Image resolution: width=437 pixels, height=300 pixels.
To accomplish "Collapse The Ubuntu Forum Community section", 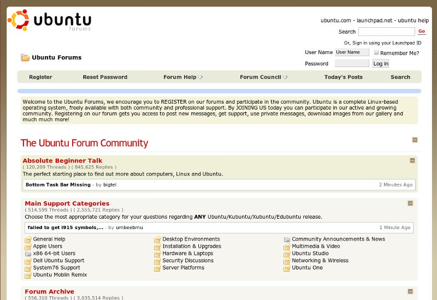I will coord(415,140).
